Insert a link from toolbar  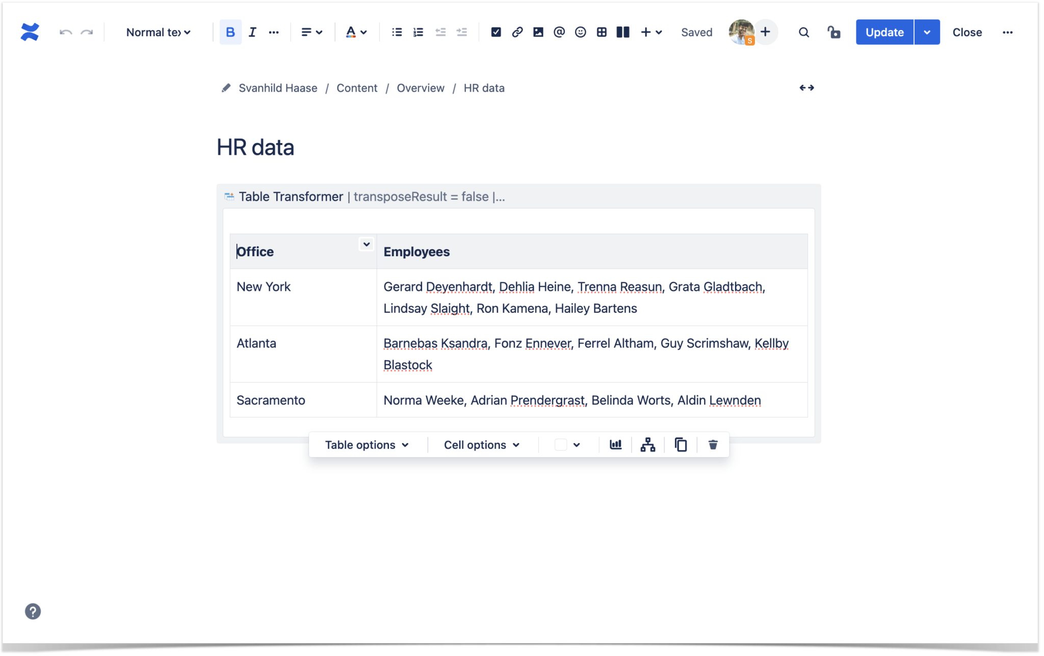point(517,32)
